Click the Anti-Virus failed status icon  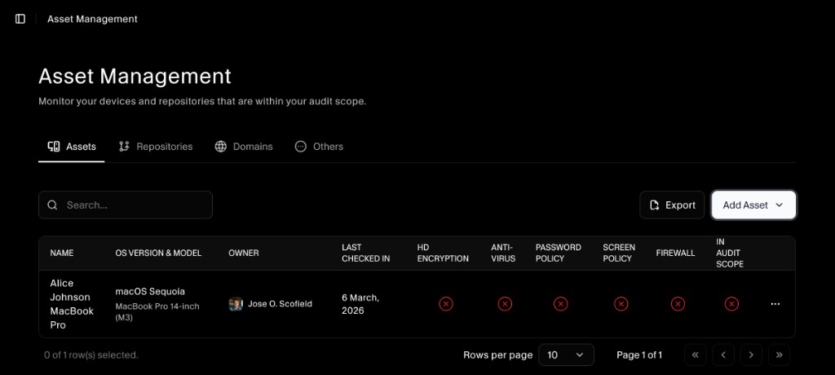[505, 304]
